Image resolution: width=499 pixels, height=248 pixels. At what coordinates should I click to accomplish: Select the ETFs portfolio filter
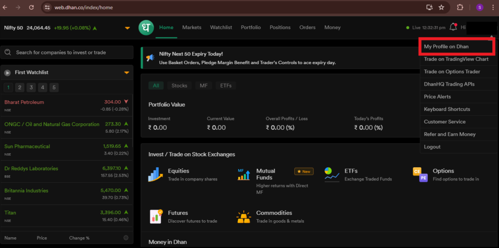226,86
